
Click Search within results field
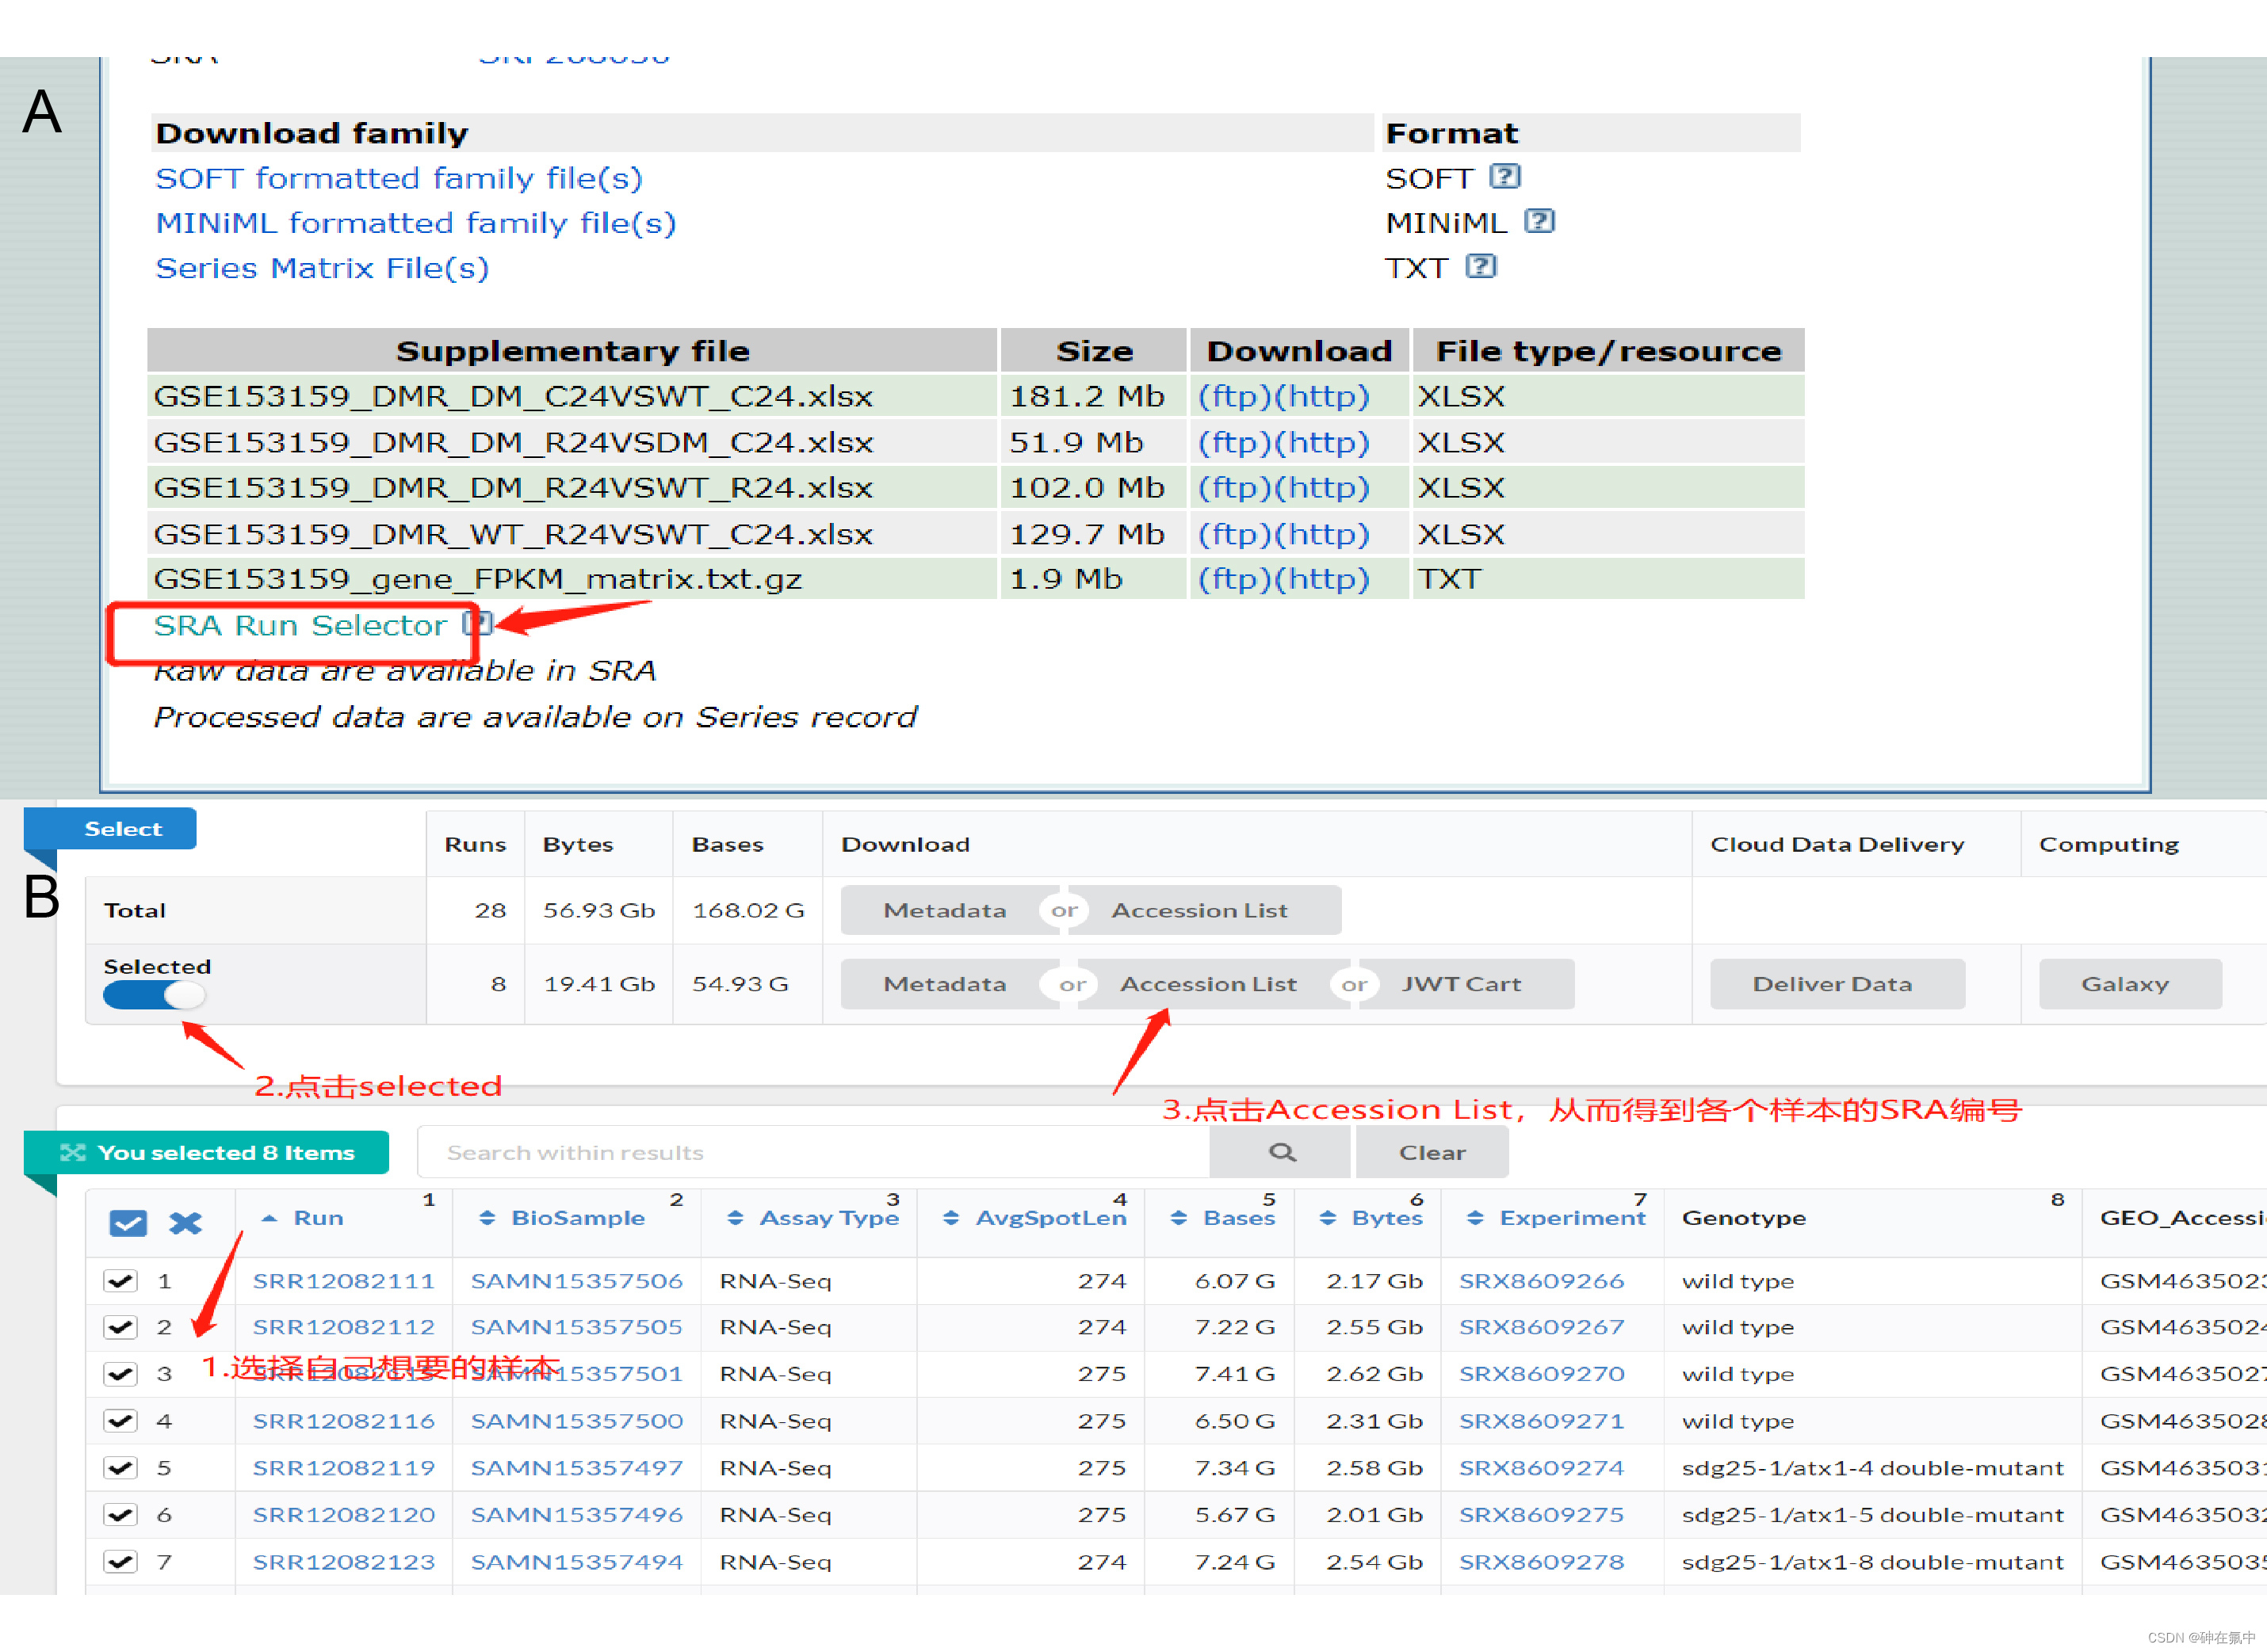click(812, 1153)
